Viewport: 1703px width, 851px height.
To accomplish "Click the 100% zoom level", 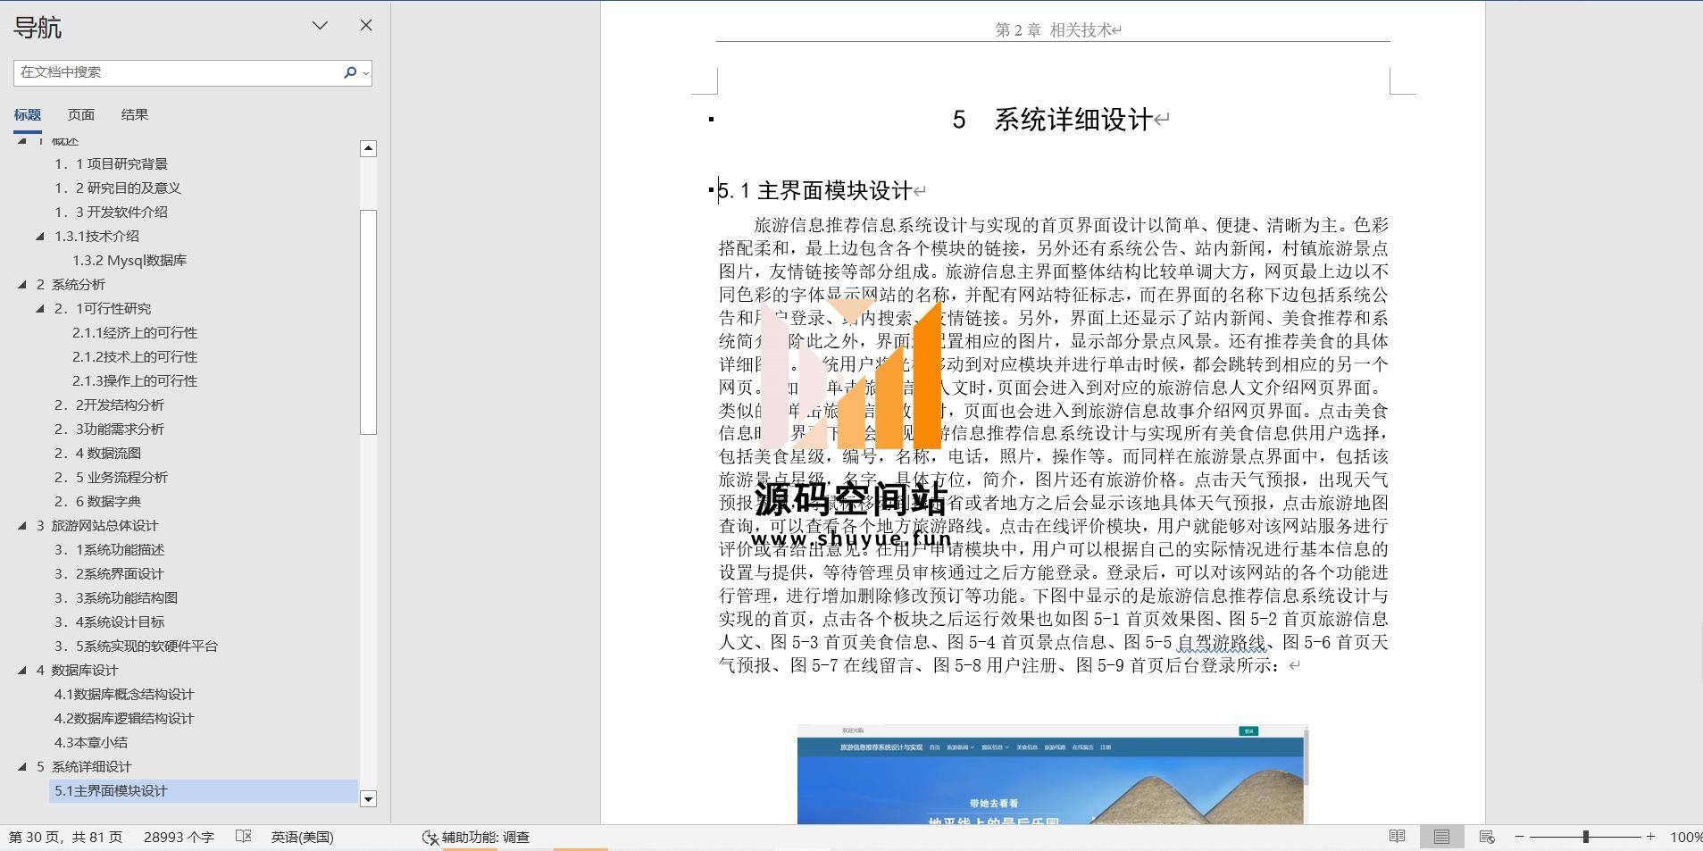I will point(1685,837).
